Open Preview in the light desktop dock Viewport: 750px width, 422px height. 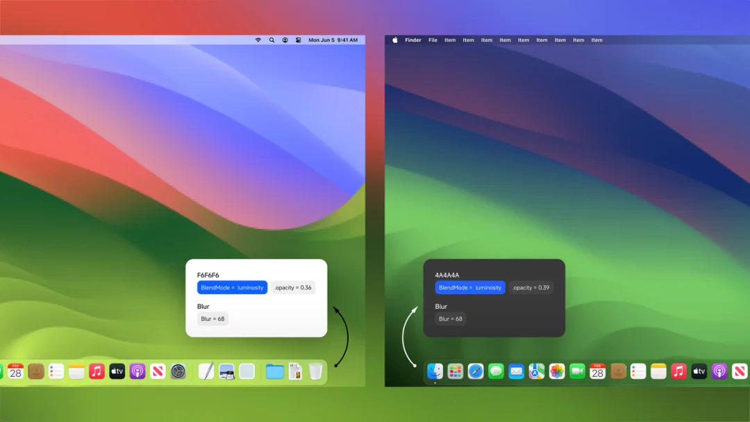(x=226, y=371)
